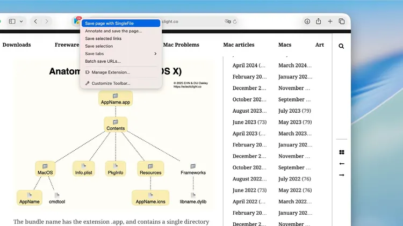Open a new tab with plus icon
Screen dimensions: 403x226
point(330,21)
